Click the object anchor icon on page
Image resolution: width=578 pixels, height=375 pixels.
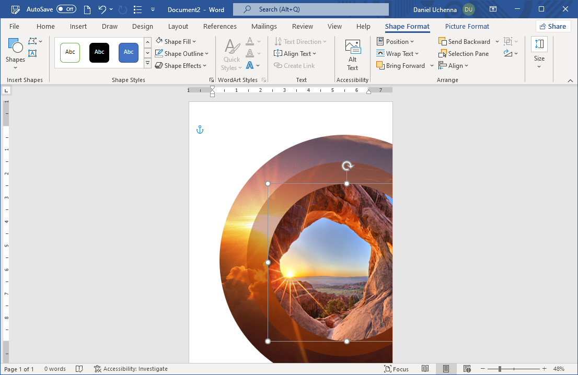(x=200, y=130)
